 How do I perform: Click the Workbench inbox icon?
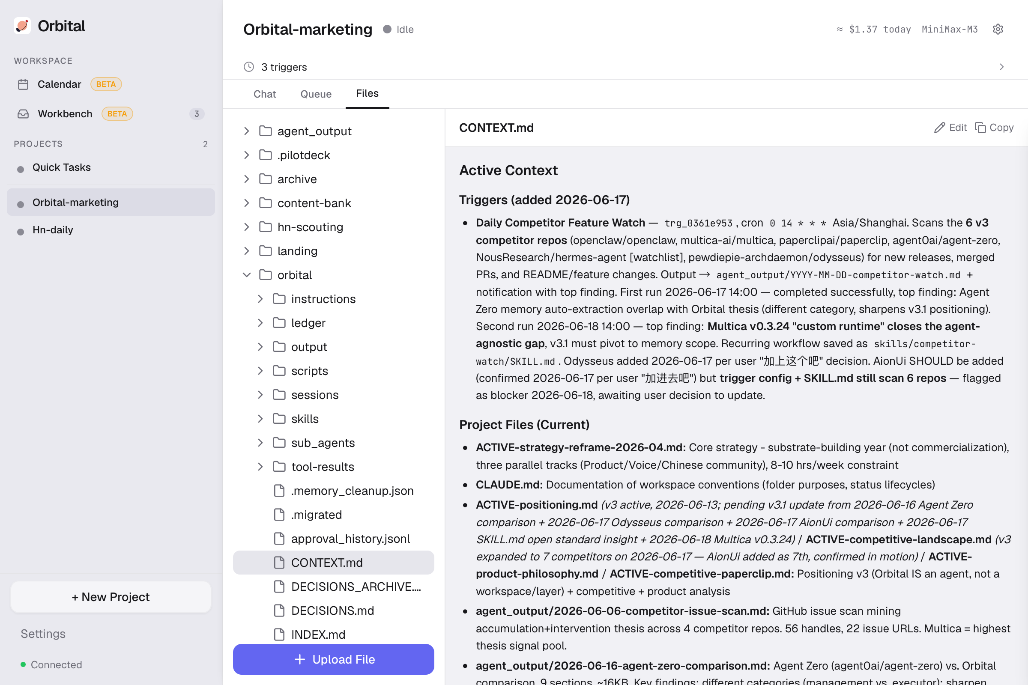pyautogui.click(x=23, y=114)
